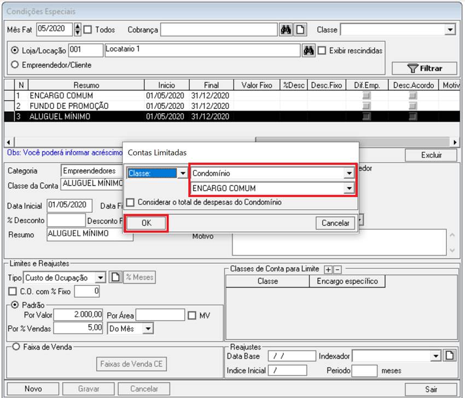The height and width of the screenshot is (398, 465).
Task: Check Considerar o total de despesas do Condomínio
Action: click(x=130, y=203)
